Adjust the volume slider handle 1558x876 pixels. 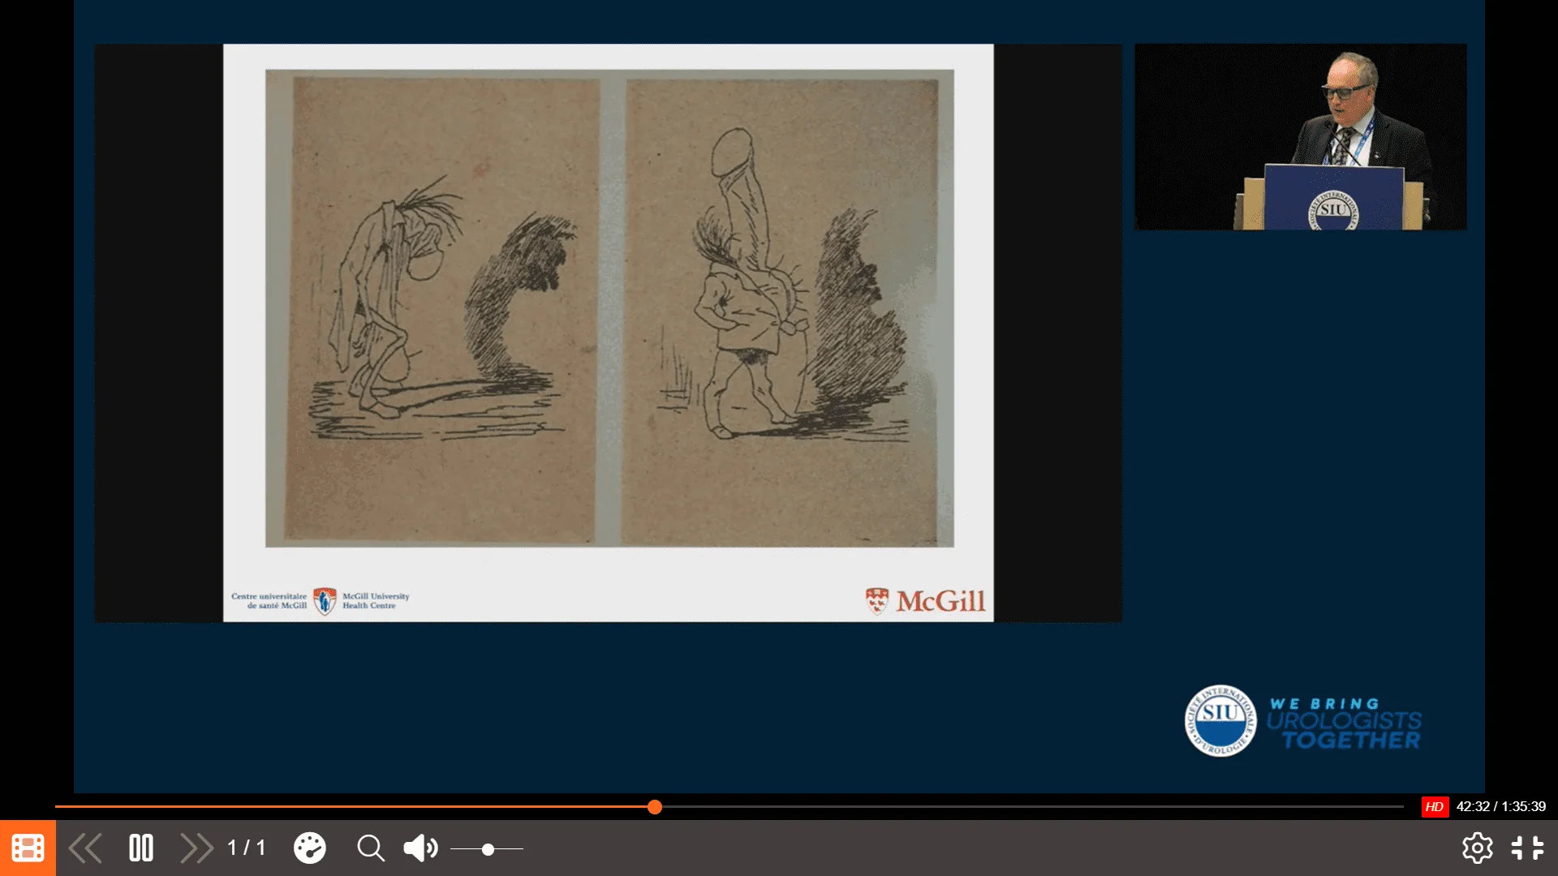pos(488,849)
